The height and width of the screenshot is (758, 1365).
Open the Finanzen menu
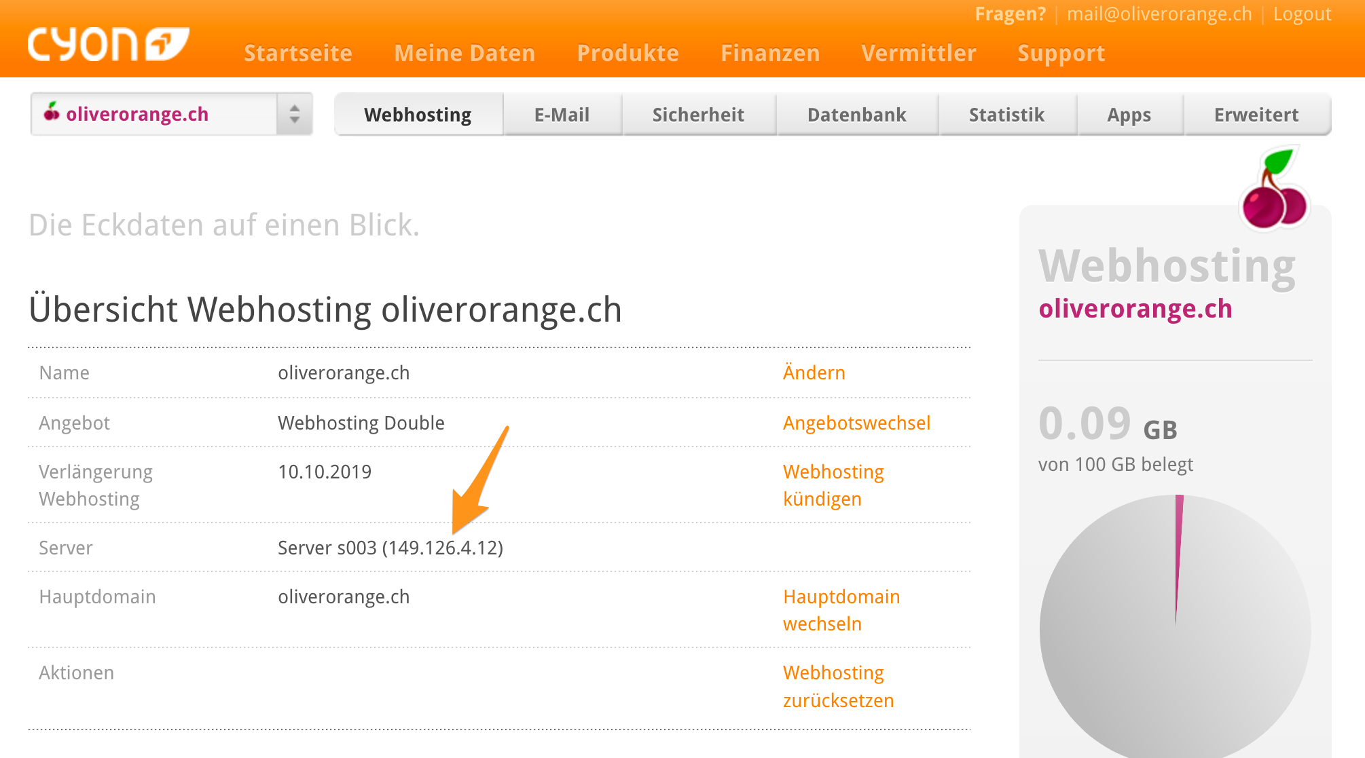tap(770, 53)
